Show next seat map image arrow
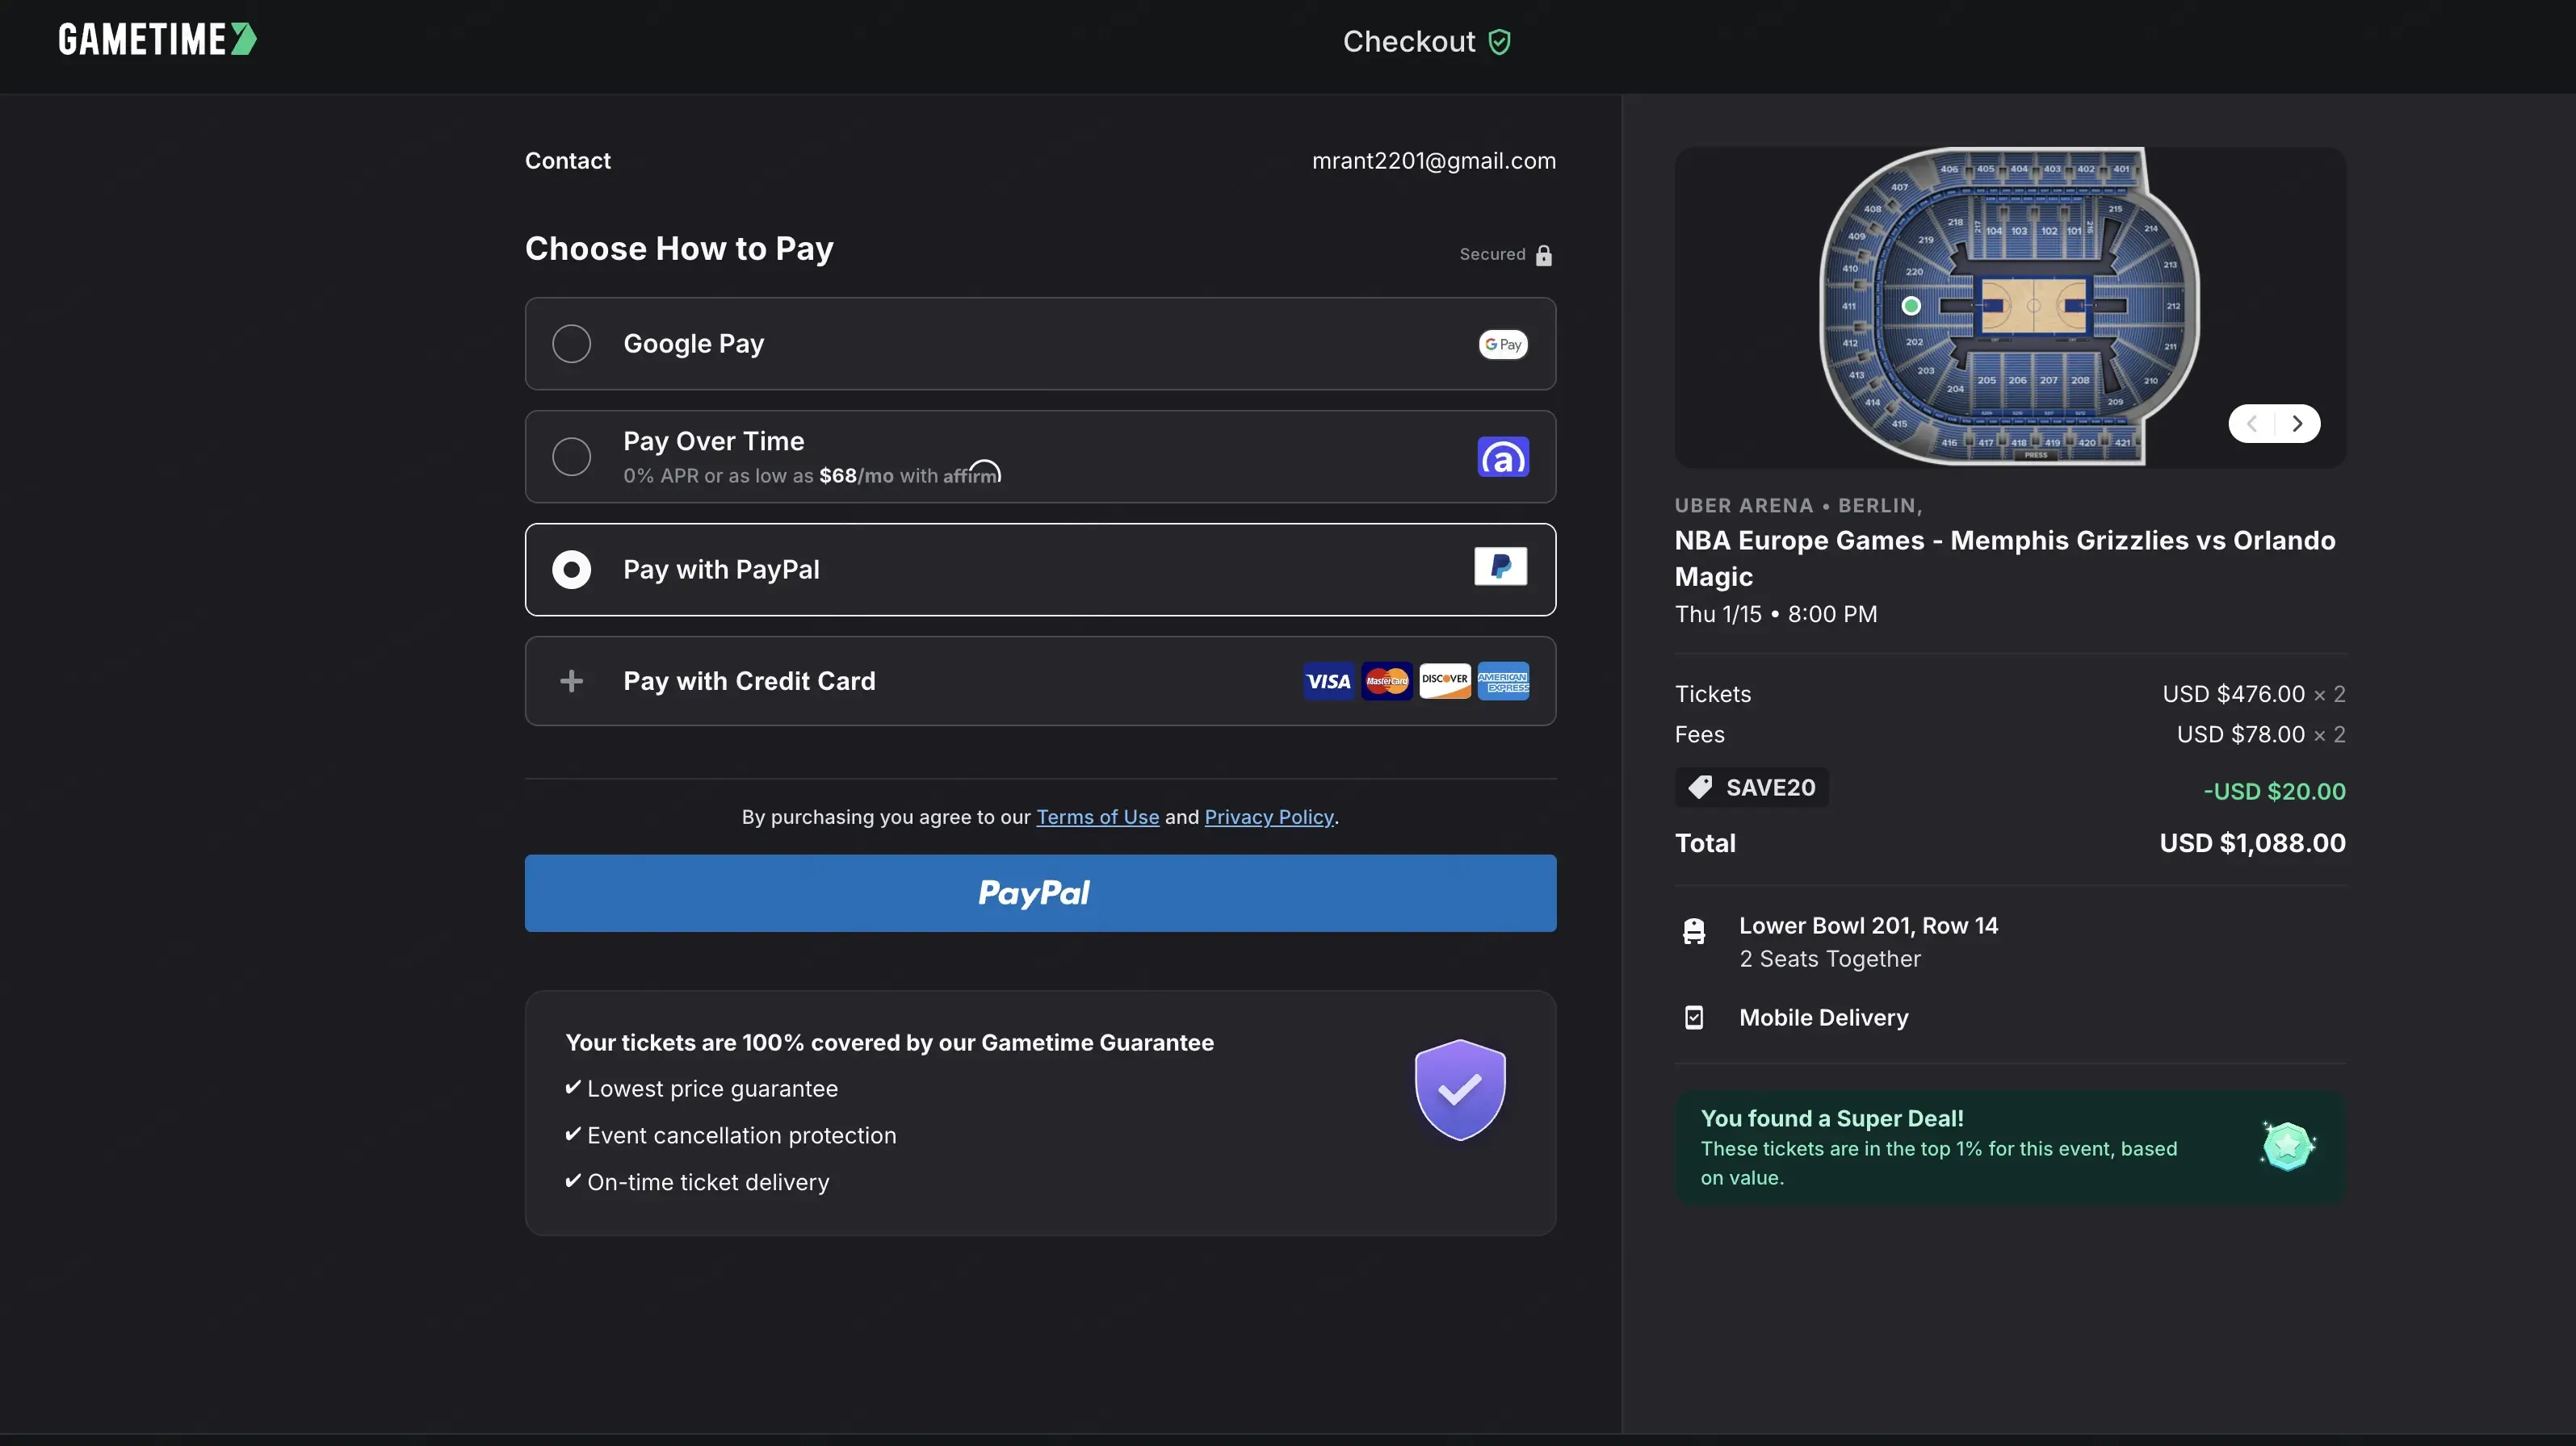 (x=2297, y=424)
